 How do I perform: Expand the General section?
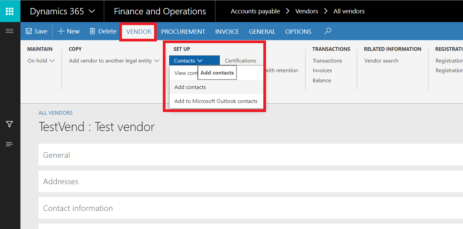point(56,155)
